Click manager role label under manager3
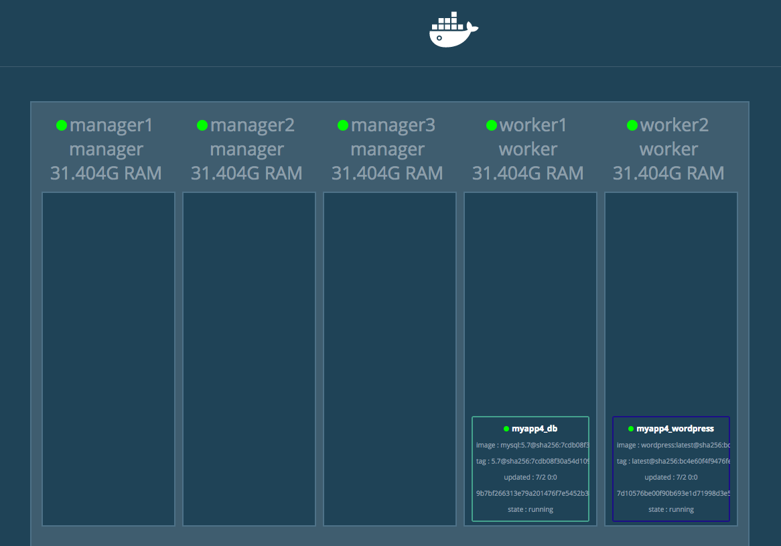Viewport: 781px width, 546px height. point(388,149)
